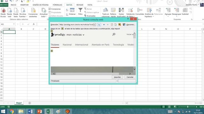Switch to INSERTAR ribbon tab
This screenshot has width=204, height=114.
pyautogui.click(x=24, y=5)
